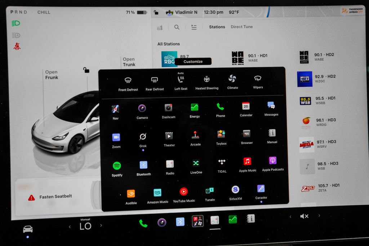
Task: Tap the lock icon in status bar
Action: tap(156, 12)
